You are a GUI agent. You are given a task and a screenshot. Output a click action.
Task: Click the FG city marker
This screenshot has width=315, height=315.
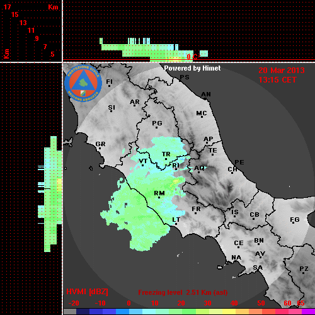tap(294, 222)
